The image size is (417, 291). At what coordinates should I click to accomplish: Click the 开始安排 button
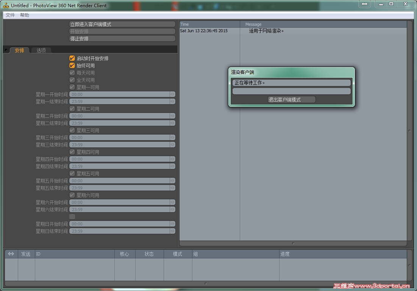click(x=122, y=31)
